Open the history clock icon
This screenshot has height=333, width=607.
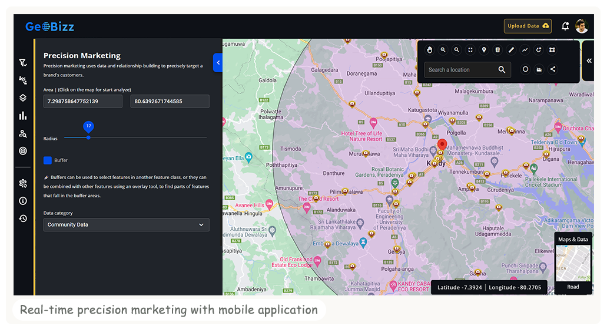point(23,218)
